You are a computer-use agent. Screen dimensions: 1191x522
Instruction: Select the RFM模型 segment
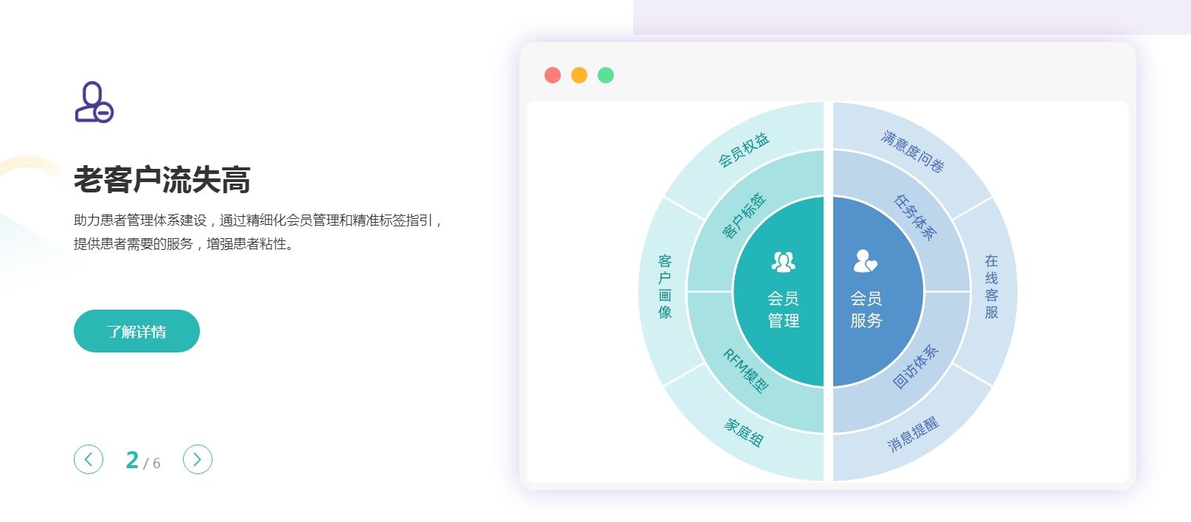pyautogui.click(x=745, y=371)
